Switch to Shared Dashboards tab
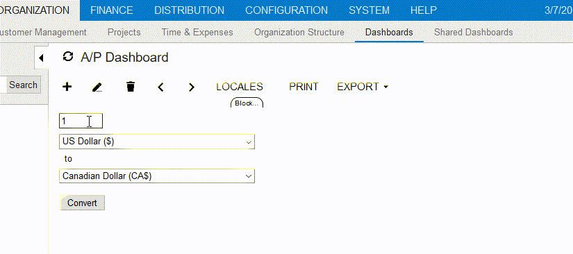This screenshot has height=254, width=573. pos(473,33)
